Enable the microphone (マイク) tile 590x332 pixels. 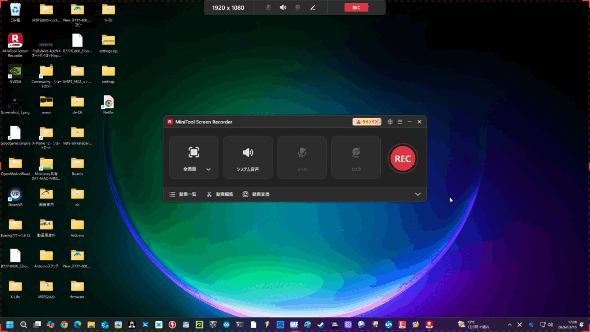[302, 157]
